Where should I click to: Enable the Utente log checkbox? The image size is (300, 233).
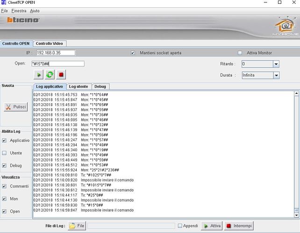[x=4, y=153]
